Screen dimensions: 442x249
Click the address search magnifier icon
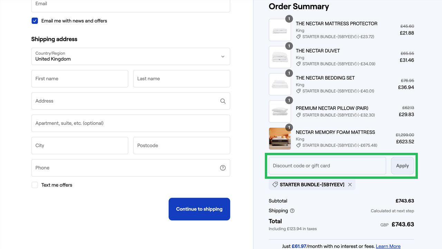click(x=223, y=101)
